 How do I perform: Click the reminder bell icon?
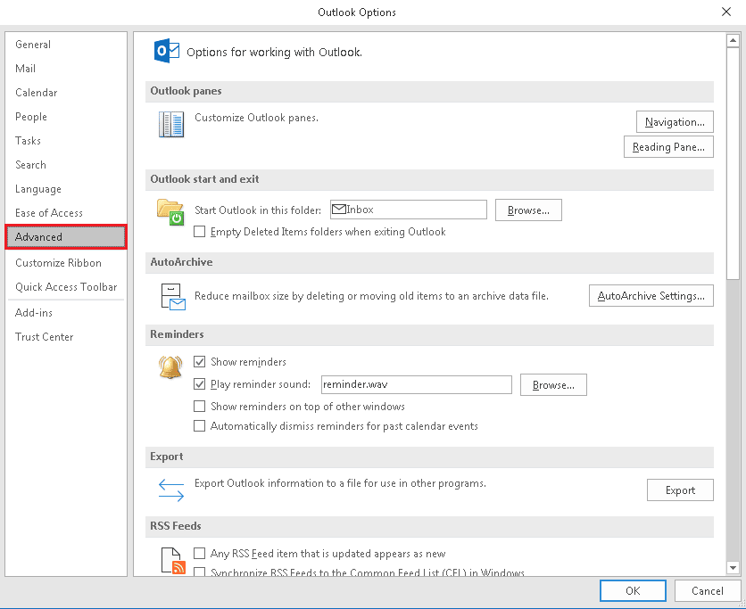(x=170, y=367)
